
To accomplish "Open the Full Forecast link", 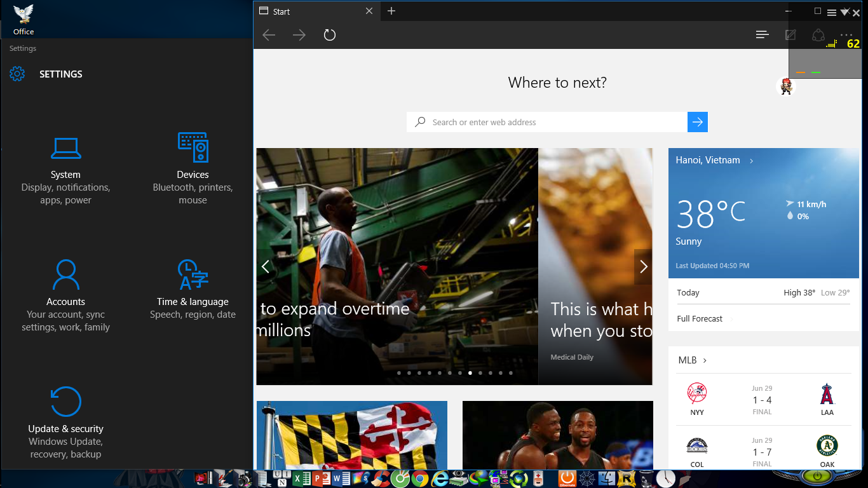I will pyautogui.click(x=700, y=319).
